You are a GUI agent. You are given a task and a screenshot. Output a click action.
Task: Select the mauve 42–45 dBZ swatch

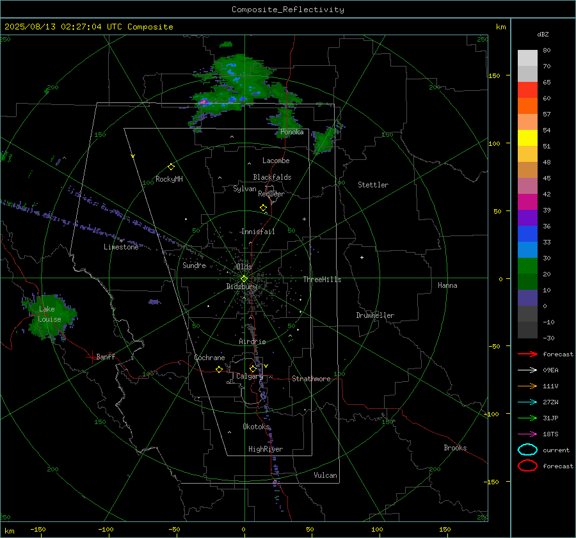(527, 186)
